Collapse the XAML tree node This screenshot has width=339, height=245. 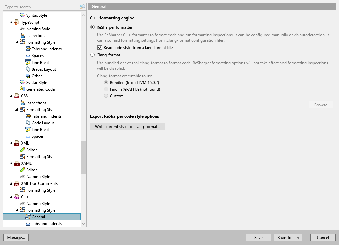click(x=11, y=163)
